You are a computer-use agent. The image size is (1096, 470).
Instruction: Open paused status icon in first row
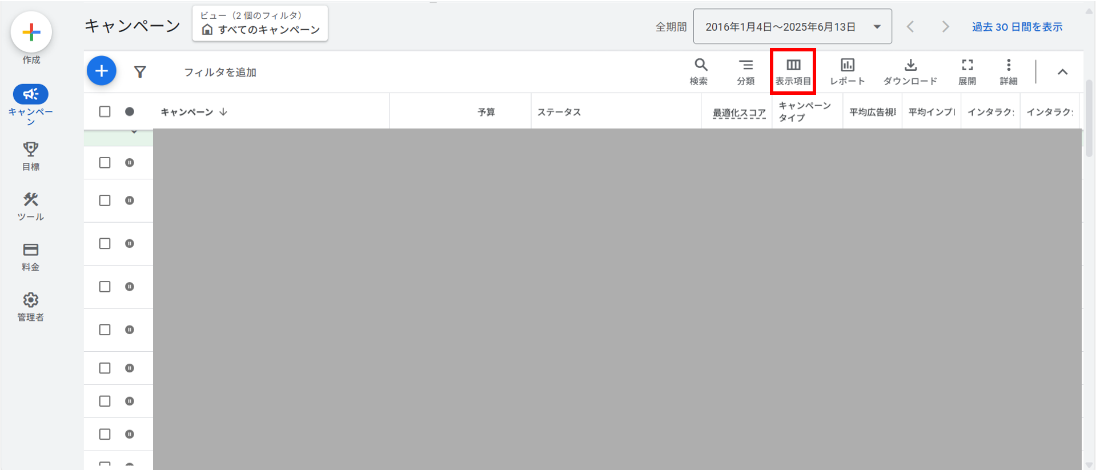130,163
